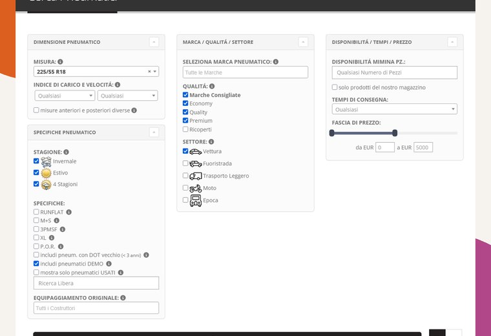Click info icon after misure anteriori e posteriori diverse
491x336 pixels.
click(x=134, y=110)
